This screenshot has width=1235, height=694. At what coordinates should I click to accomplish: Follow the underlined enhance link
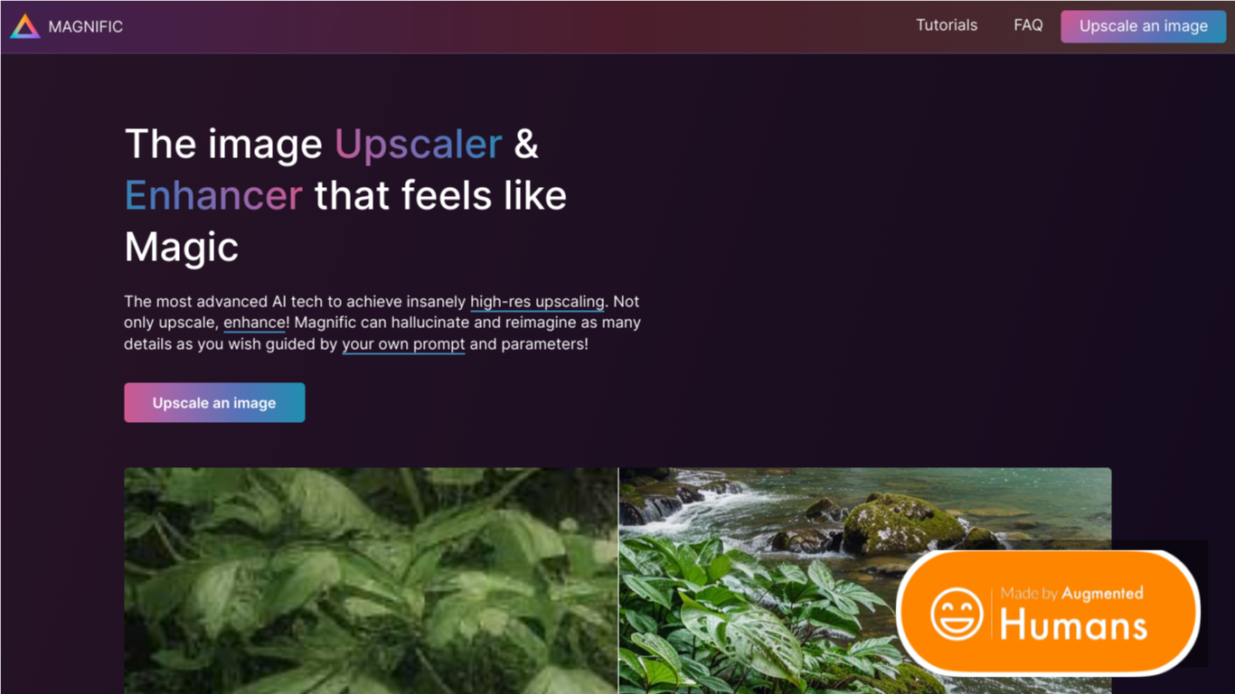tap(254, 323)
